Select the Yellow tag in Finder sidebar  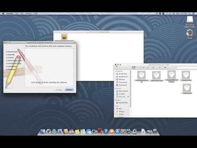click(x=120, y=114)
